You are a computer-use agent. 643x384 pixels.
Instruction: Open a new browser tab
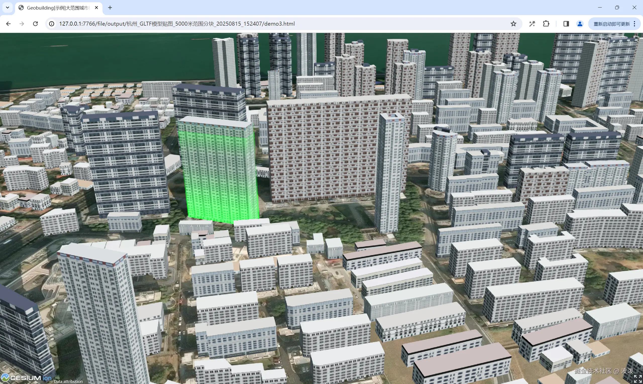click(x=110, y=8)
